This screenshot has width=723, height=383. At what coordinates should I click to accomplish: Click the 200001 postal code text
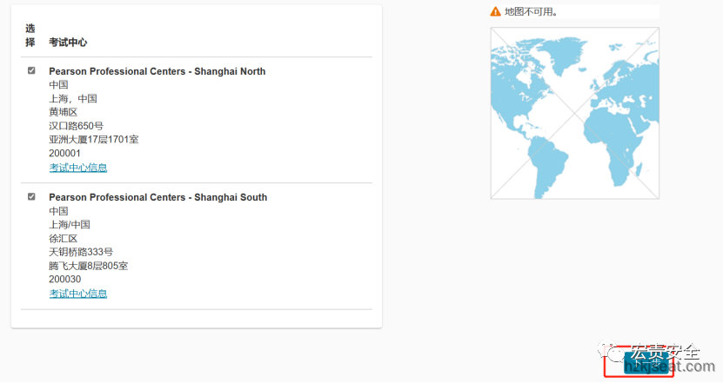(64, 153)
